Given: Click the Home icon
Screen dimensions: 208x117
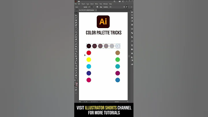Looking at the screenshot, I should pos(79,1).
